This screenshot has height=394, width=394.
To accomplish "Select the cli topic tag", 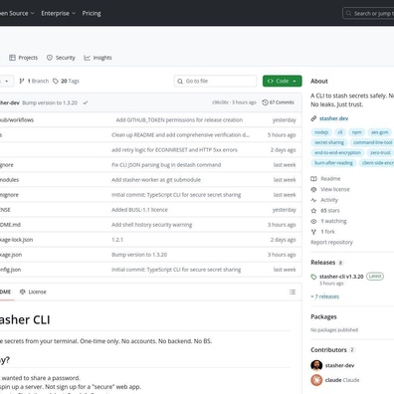I will (340, 132).
